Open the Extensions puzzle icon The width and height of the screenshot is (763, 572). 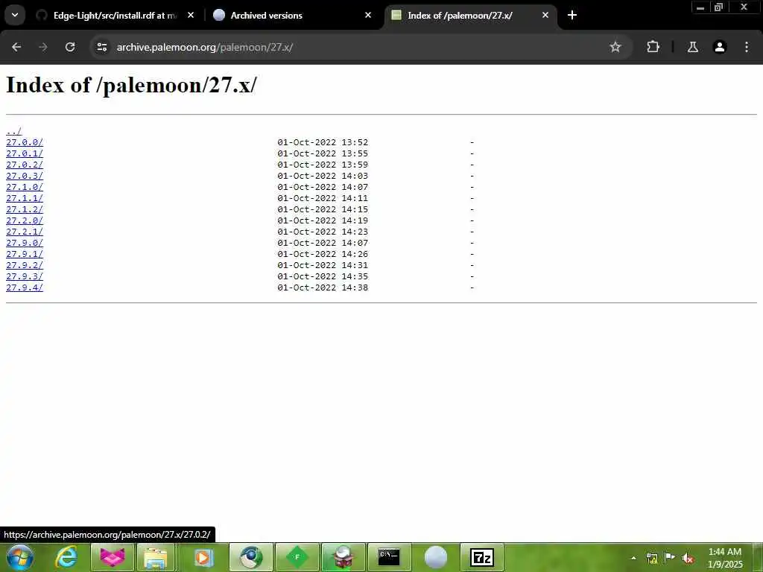(653, 47)
